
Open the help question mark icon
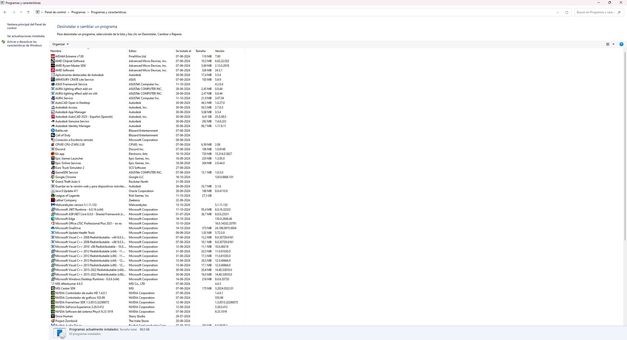point(621,44)
